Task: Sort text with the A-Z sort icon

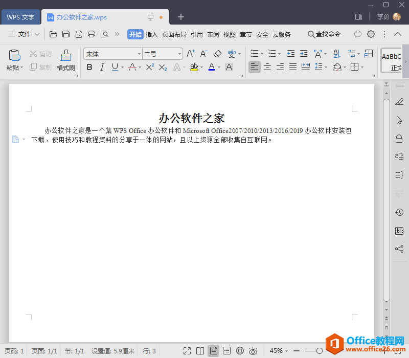Action: coord(337,54)
